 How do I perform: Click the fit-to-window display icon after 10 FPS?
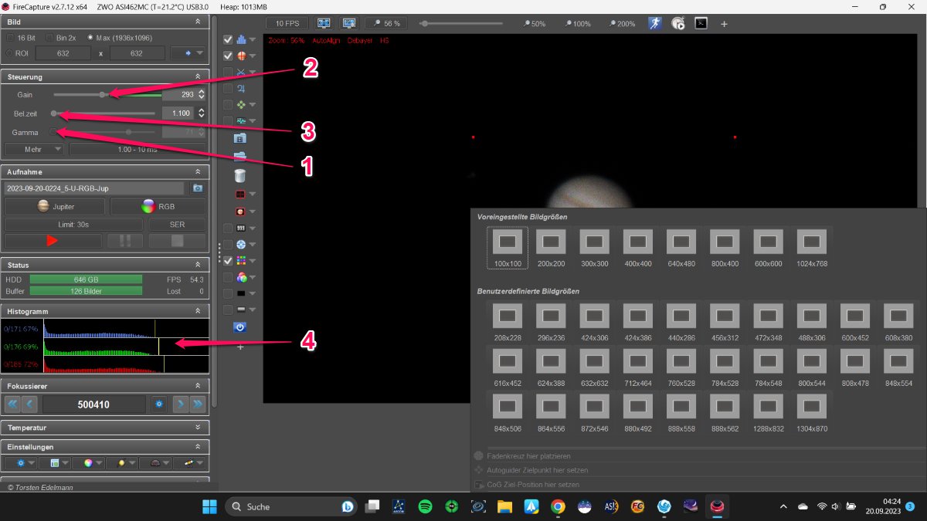(x=324, y=23)
